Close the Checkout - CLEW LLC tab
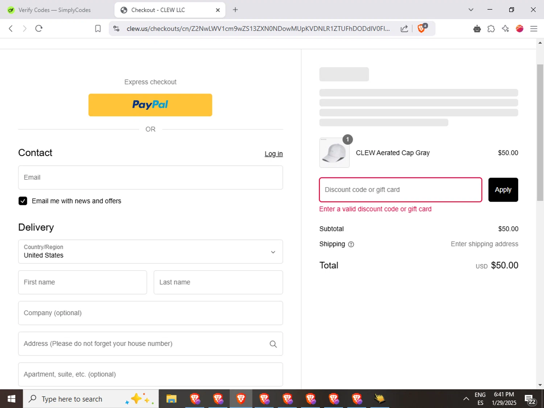This screenshot has width=544, height=408. pyautogui.click(x=218, y=10)
